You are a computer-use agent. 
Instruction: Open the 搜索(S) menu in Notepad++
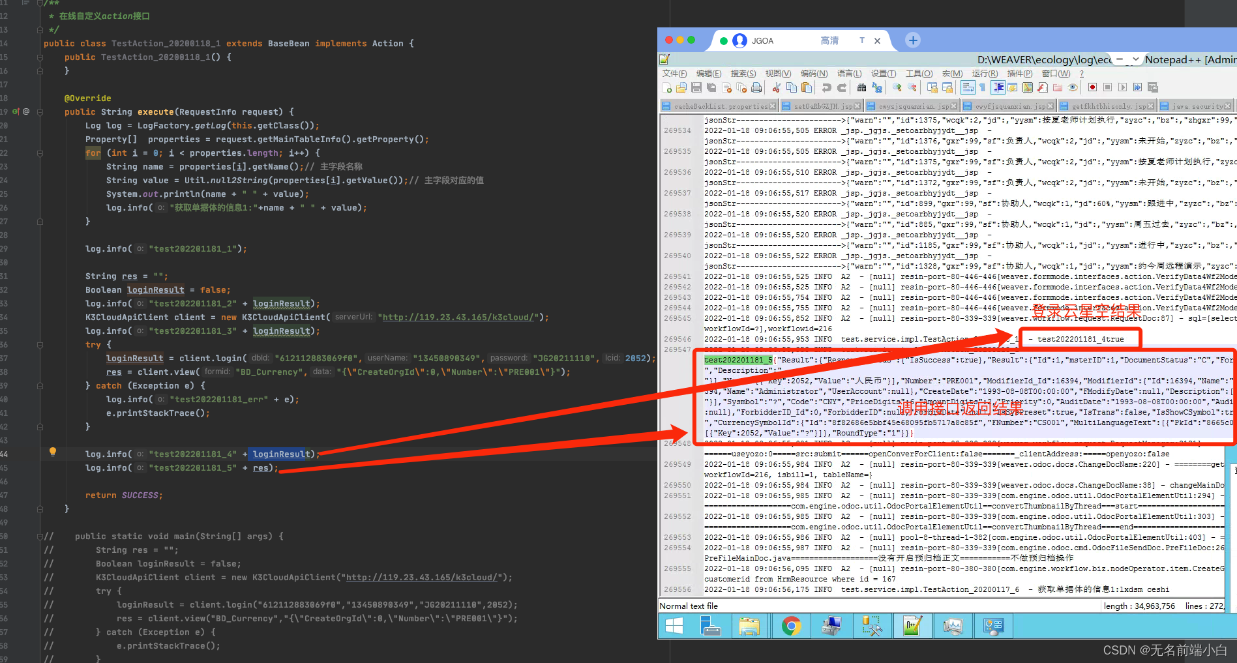coord(743,74)
